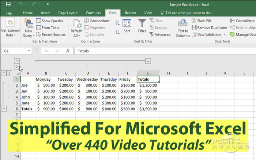256x160 pixels.
Task: Click the Advanced filter button
Action: click(160, 35)
